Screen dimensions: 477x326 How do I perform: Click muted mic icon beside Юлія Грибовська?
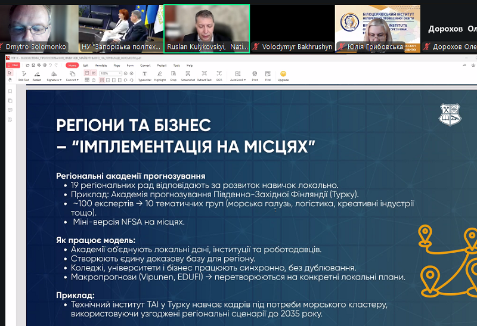point(342,46)
